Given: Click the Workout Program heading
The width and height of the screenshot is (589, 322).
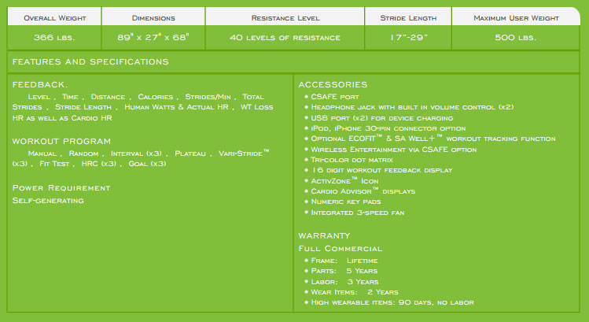Looking at the screenshot, I should (x=61, y=142).
